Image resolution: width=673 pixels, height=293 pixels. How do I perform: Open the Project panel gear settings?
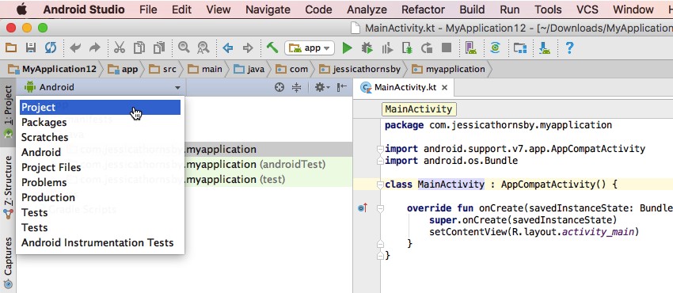[x=322, y=88]
